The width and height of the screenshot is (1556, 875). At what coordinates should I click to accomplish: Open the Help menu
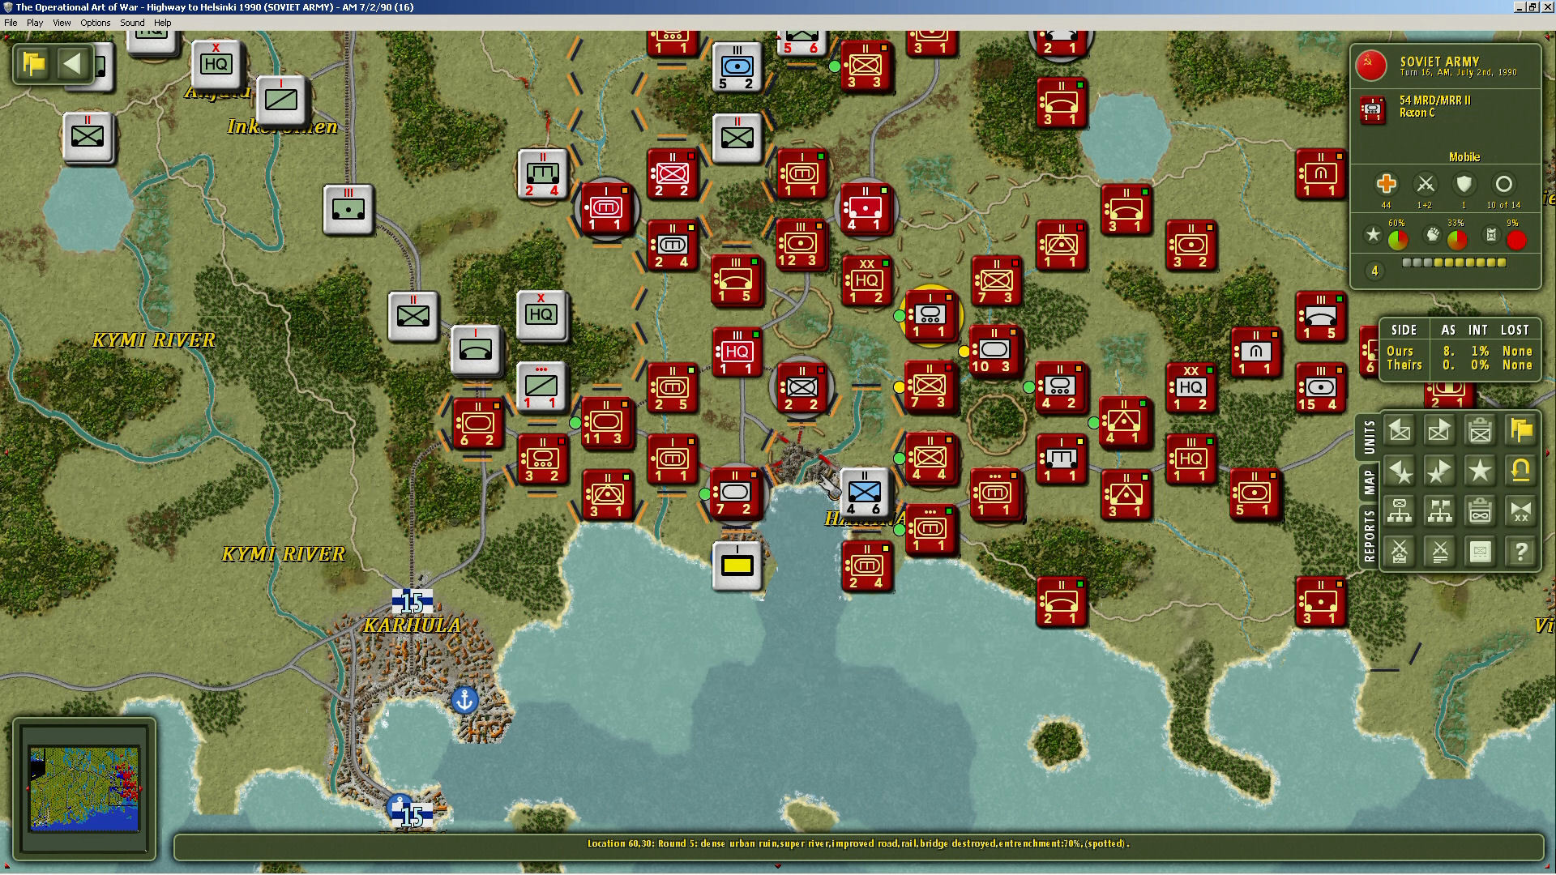point(162,23)
